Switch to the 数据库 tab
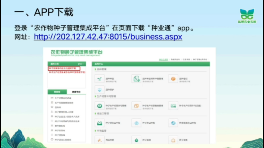Screen dimensions: 264x148 [57, 92]
